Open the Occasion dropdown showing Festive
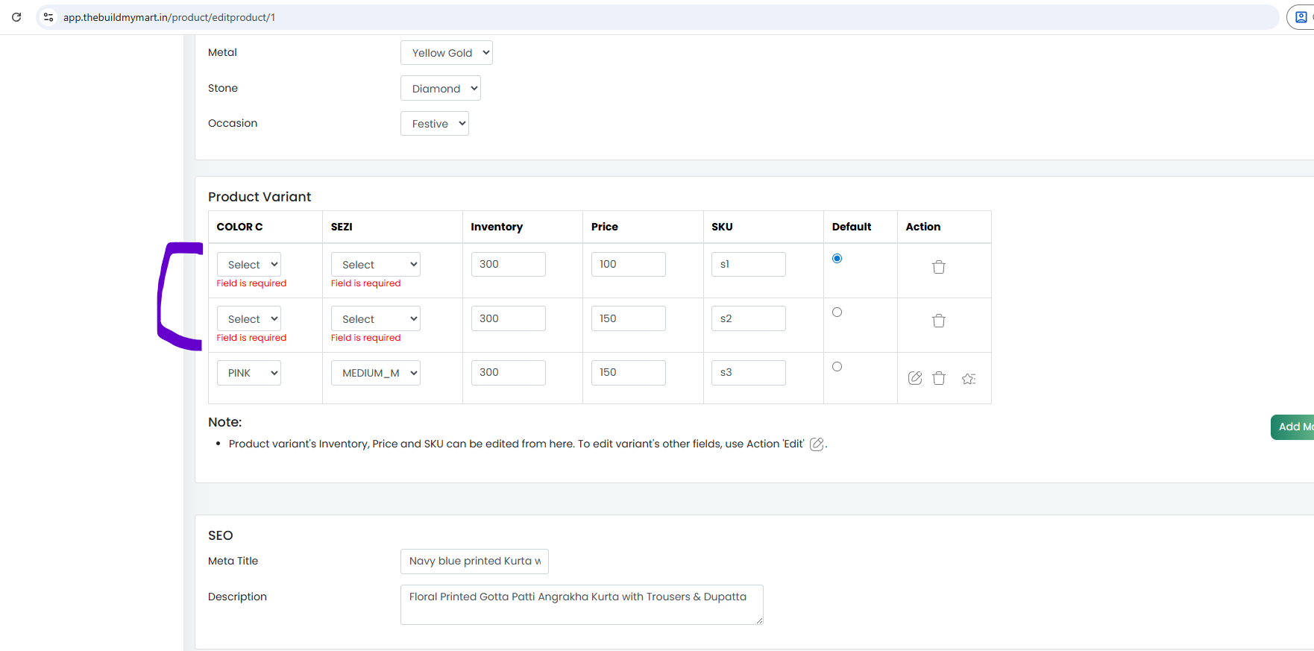Screen dimensions: 1314x651 (435, 124)
